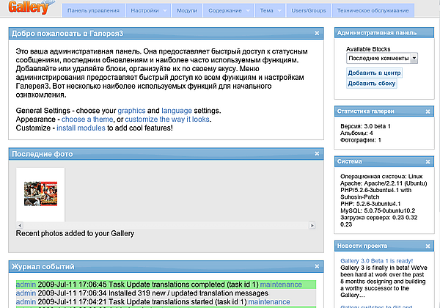Click the right scroll arrow under recent photos
The width and height of the screenshot is (440, 308).
[x=312, y=225]
